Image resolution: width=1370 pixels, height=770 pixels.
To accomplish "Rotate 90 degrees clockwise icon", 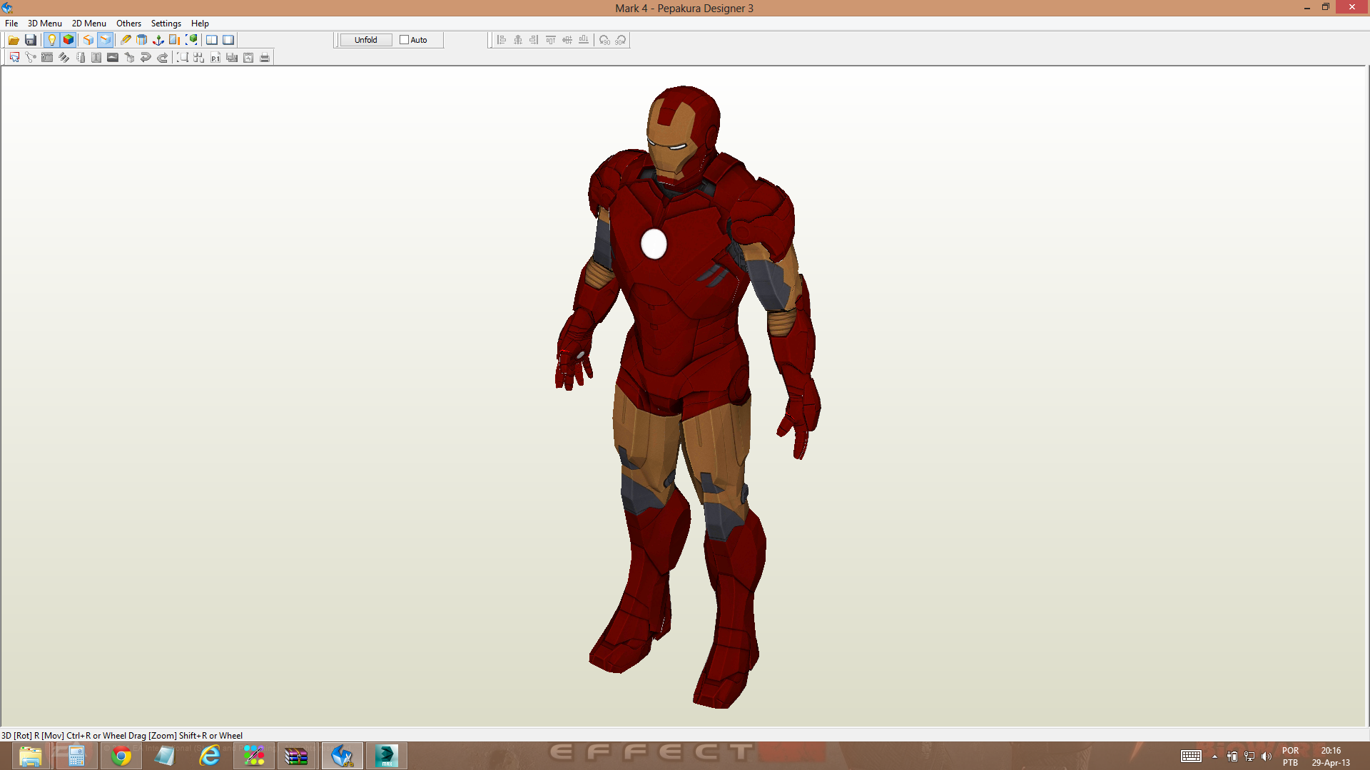I will pyautogui.click(x=621, y=40).
